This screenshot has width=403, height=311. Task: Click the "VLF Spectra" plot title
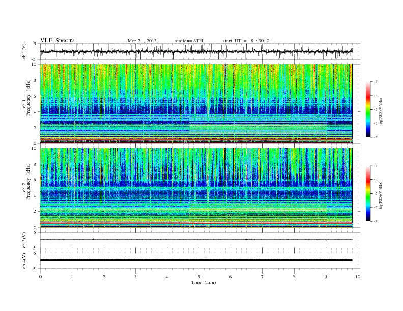(x=57, y=40)
